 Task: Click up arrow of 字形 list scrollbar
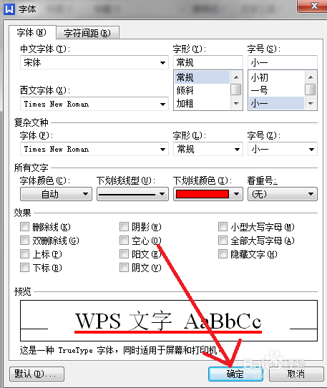click(x=236, y=77)
